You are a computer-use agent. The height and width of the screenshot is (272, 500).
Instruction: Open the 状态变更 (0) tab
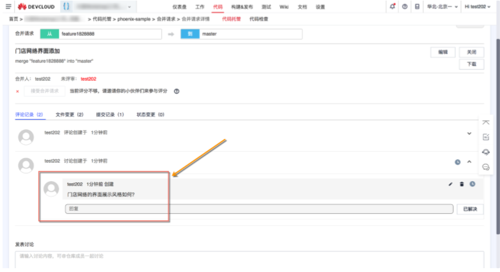coord(150,115)
